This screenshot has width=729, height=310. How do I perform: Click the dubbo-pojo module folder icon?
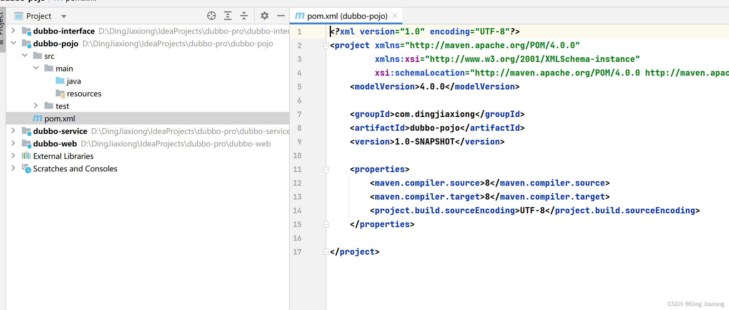[x=26, y=43]
